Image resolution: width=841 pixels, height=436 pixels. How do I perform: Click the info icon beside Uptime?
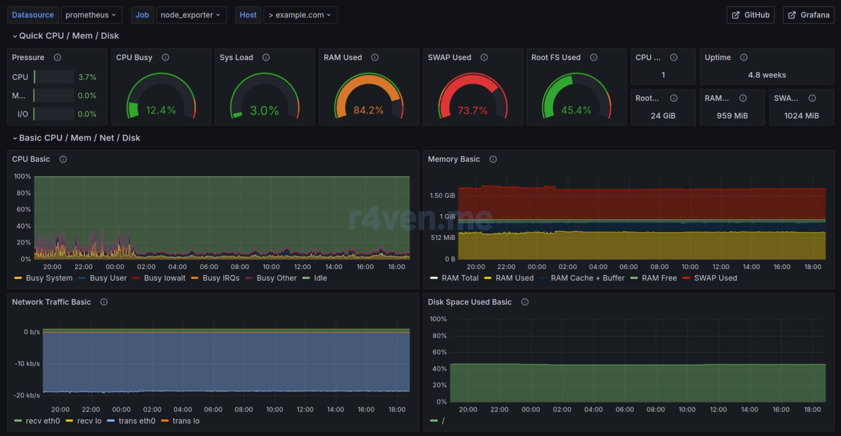(x=743, y=57)
